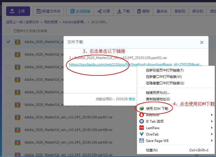Expand the Save Page WE submenu arrow
The image size is (216, 157).
pos(212,141)
